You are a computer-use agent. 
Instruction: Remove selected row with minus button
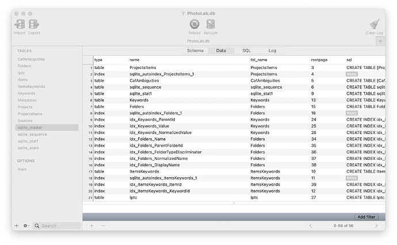coord(104,225)
